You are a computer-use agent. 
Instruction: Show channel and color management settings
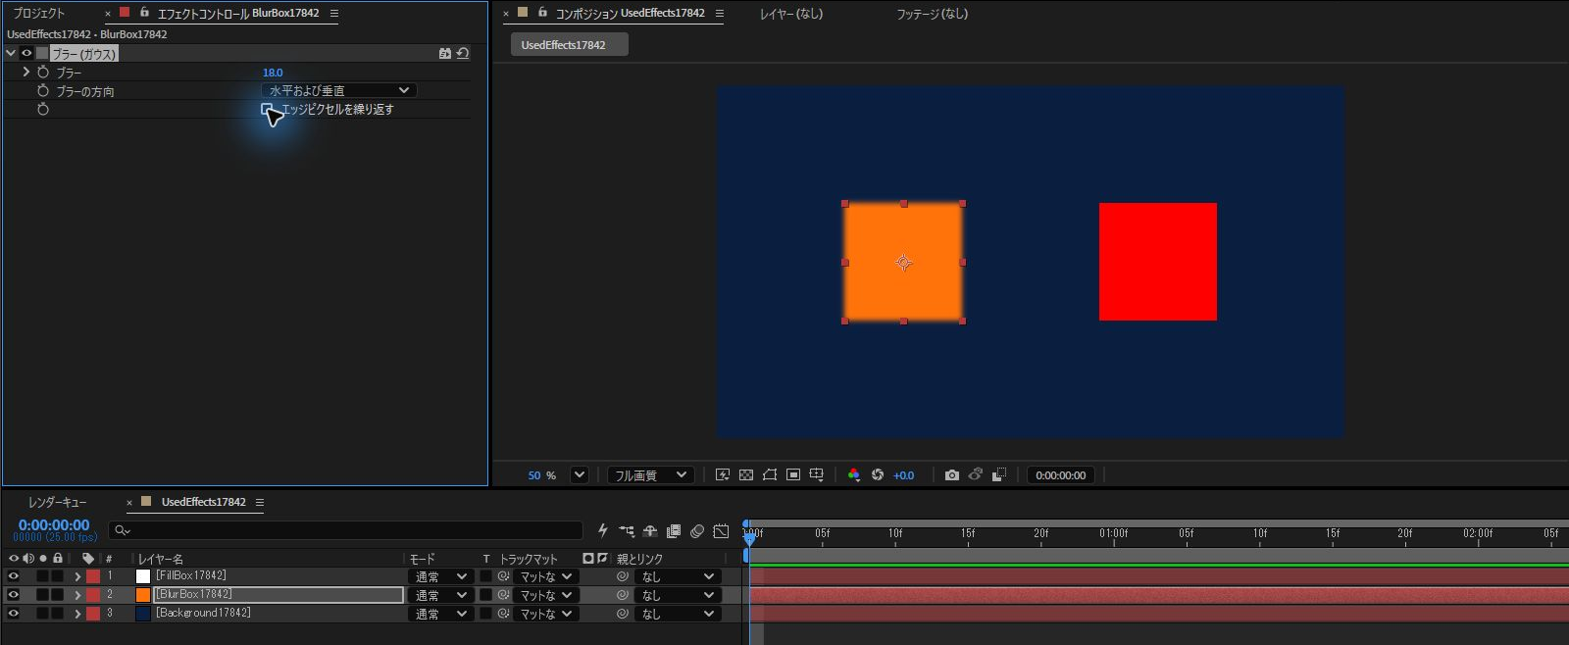click(x=854, y=474)
